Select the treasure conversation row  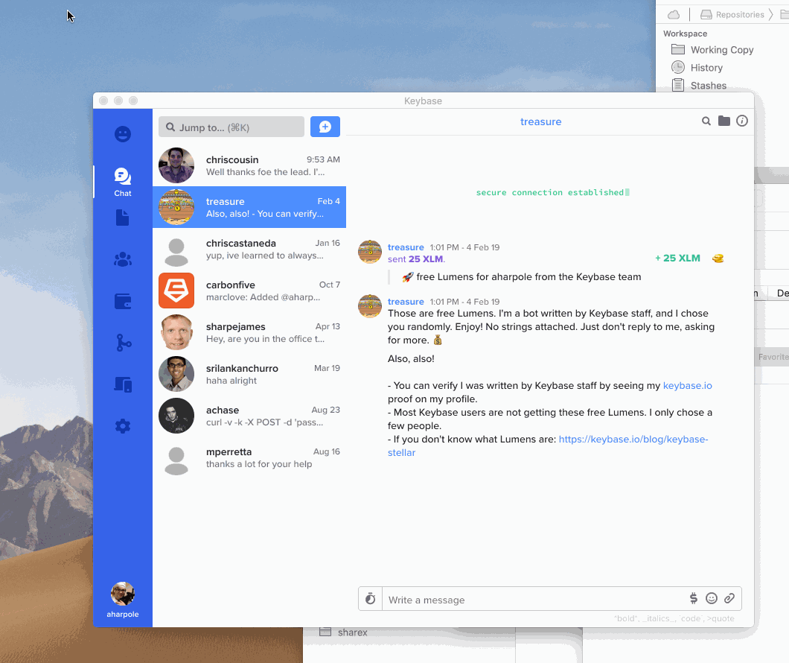249,207
